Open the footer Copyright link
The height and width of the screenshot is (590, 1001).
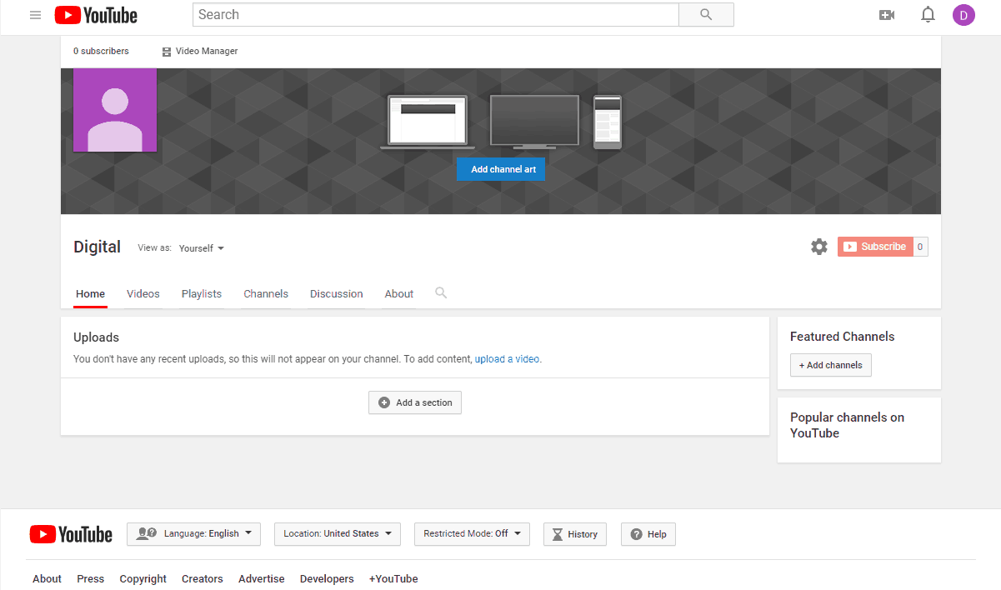coord(143,578)
